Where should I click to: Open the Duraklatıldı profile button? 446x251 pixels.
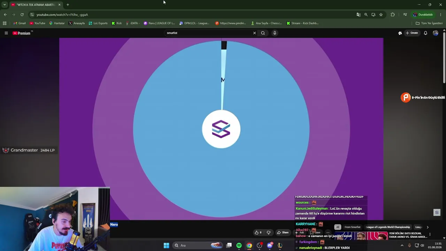[x=423, y=15]
